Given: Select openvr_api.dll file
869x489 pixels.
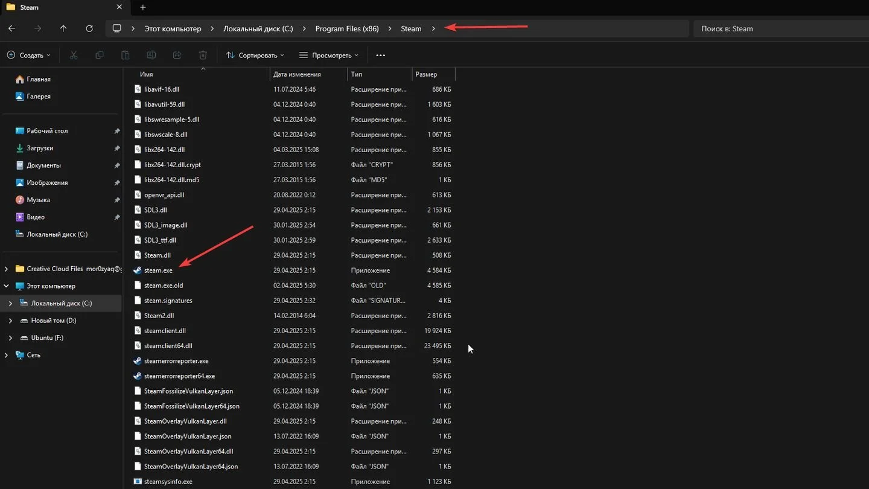Looking at the screenshot, I should pyautogui.click(x=164, y=195).
